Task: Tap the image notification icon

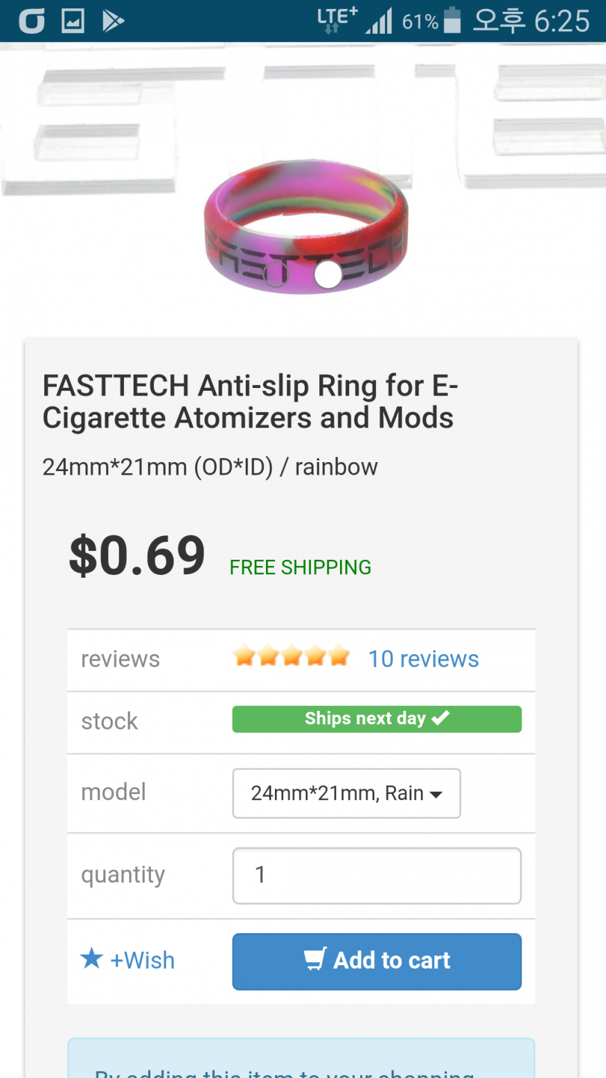Action: (x=73, y=21)
